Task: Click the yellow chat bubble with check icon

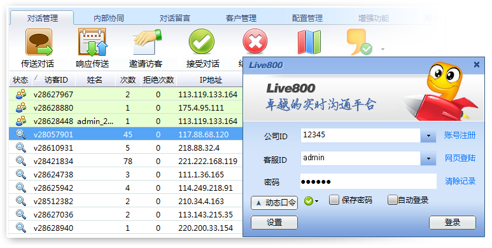Action: coord(359,42)
